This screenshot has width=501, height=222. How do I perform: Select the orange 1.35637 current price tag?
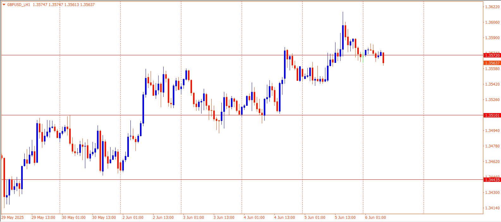click(x=492, y=63)
